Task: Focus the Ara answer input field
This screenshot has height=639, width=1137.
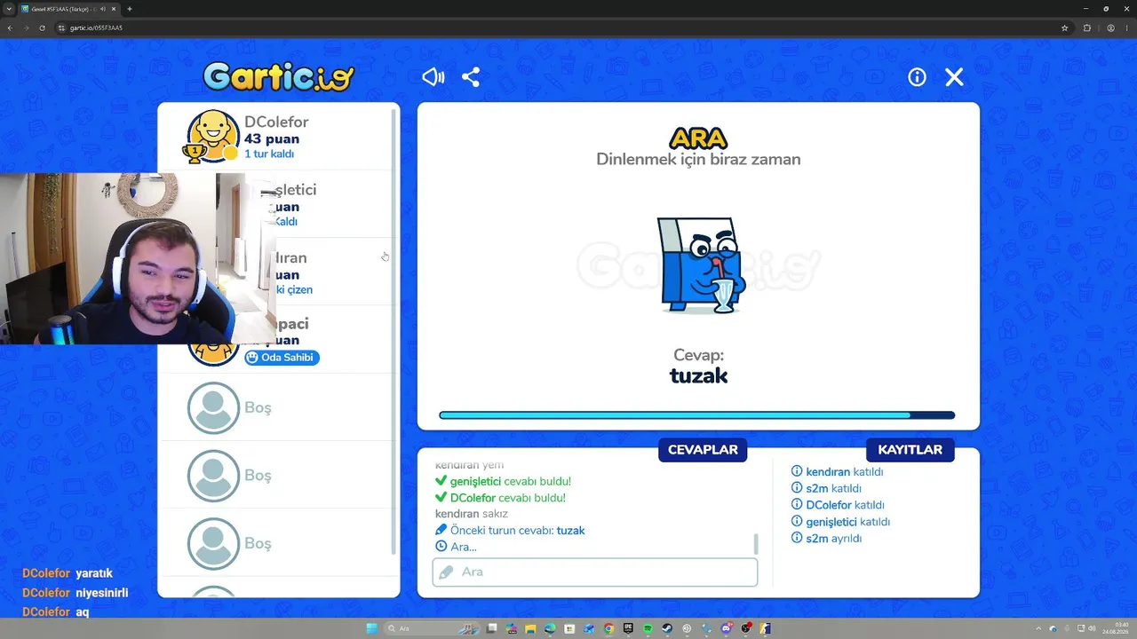Action: (595, 572)
